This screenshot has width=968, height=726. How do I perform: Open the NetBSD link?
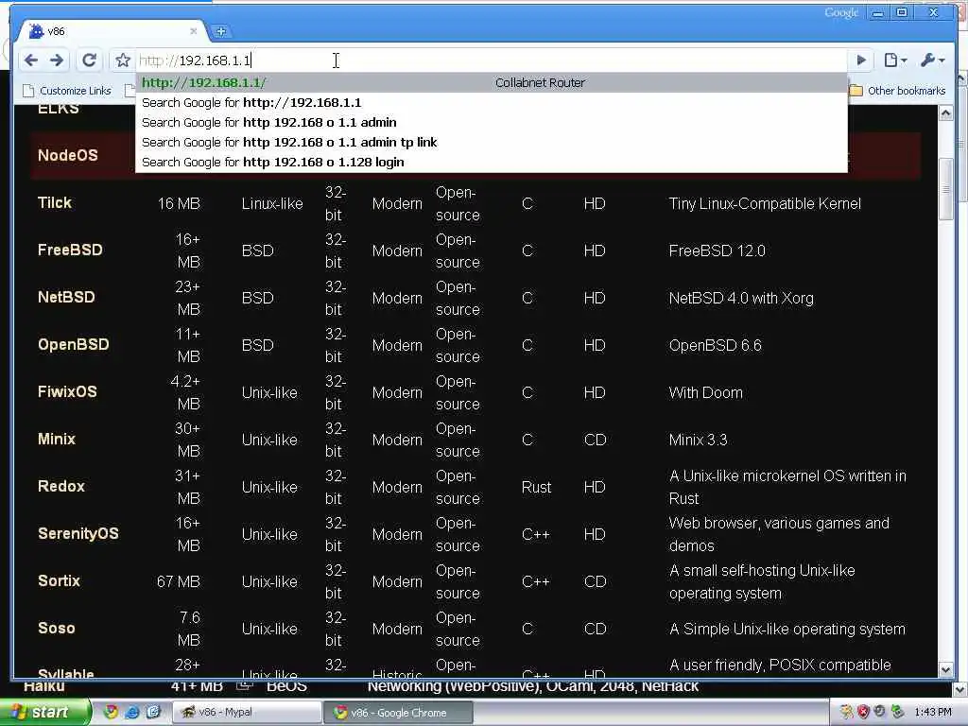pyautogui.click(x=66, y=297)
